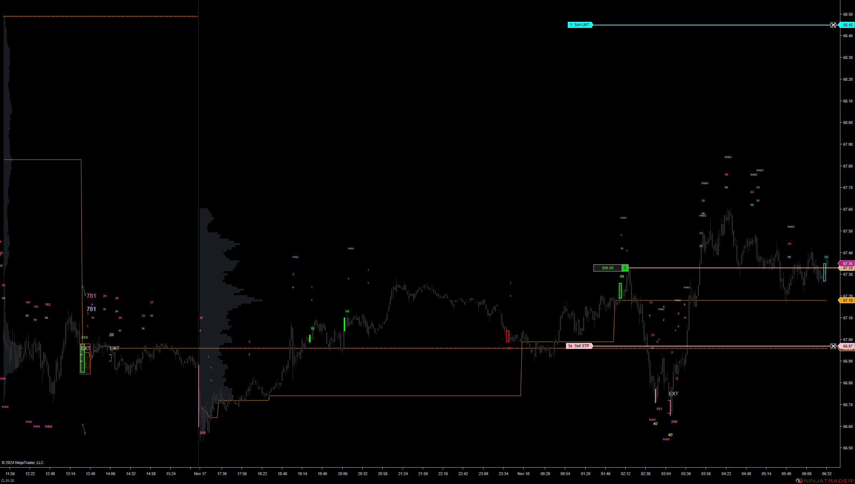Click the NinjaTrader logo in corner
This screenshot has height=484, width=855.
click(825, 481)
